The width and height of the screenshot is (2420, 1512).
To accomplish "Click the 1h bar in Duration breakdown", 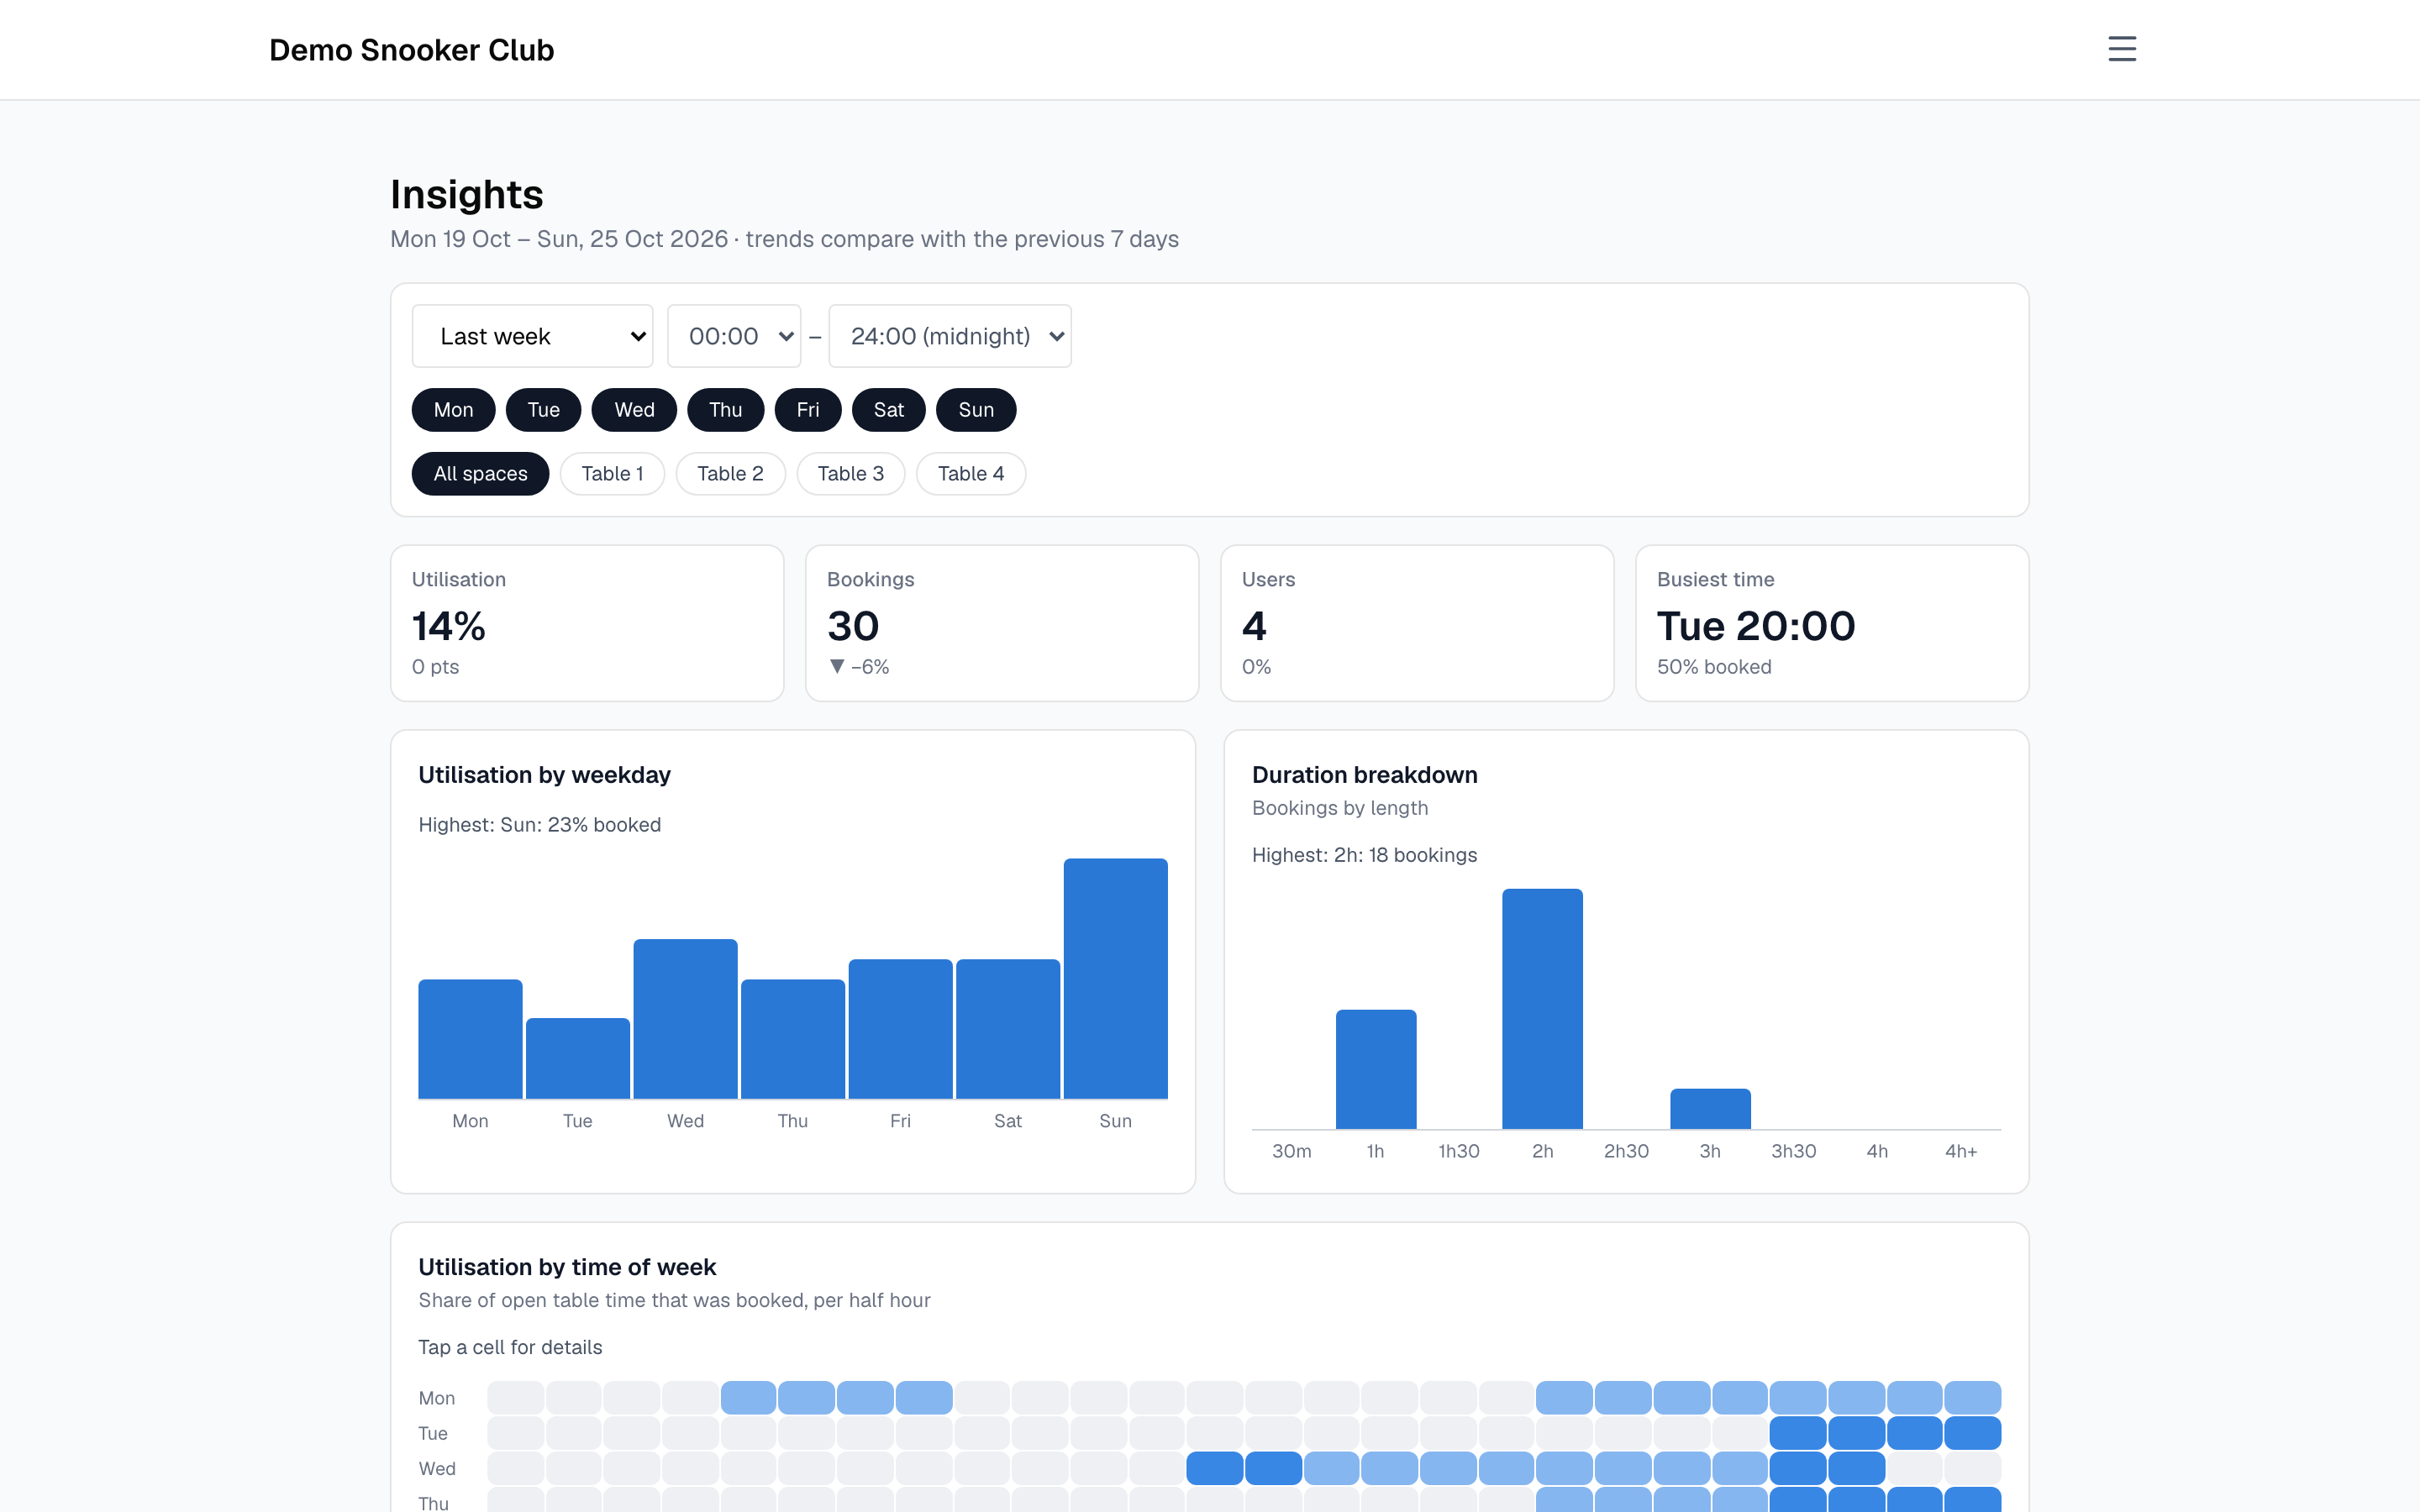I will click(1376, 1069).
